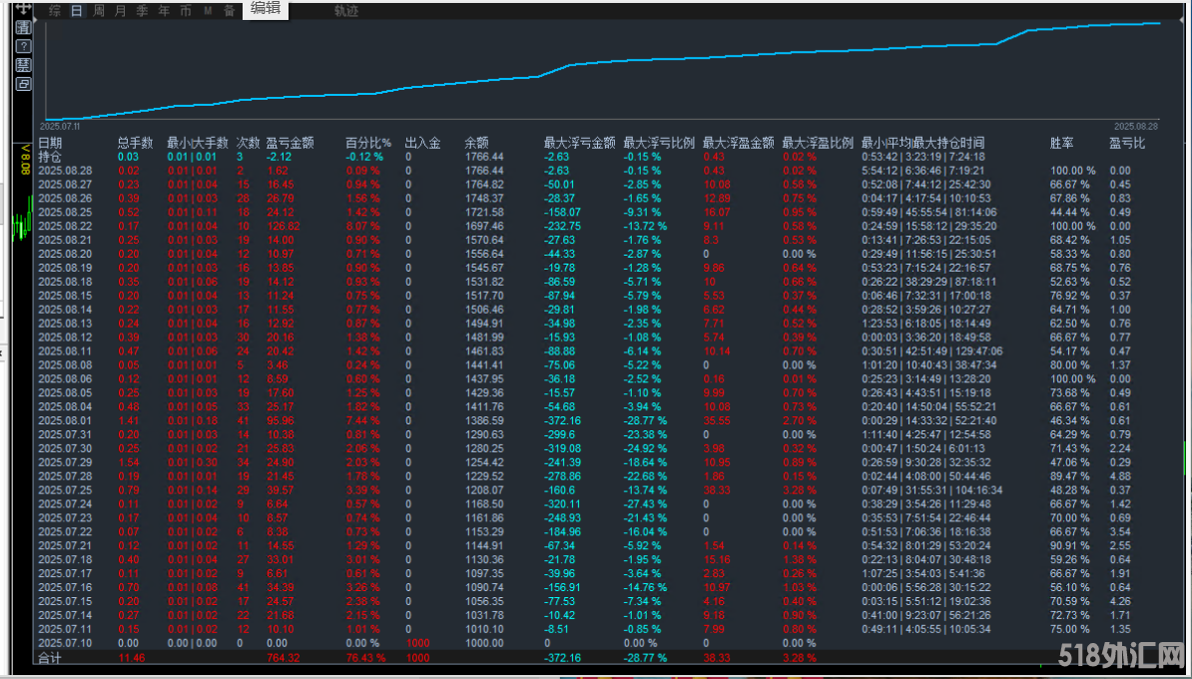Click the 币 (currency) icon on the toolbar

(186, 11)
